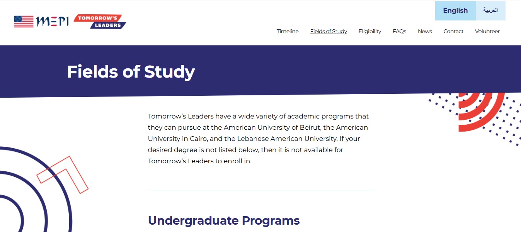
Task: Visit the Volunteer page
Action: (x=487, y=31)
